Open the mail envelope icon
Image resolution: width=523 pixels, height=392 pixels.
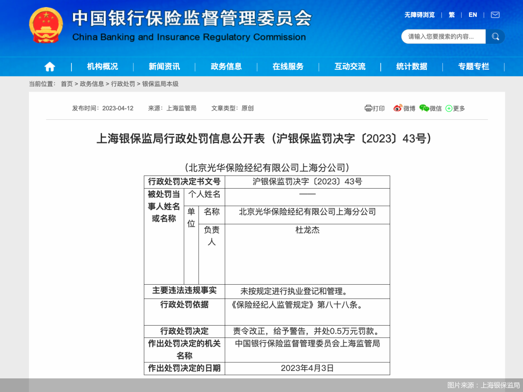coord(495,15)
